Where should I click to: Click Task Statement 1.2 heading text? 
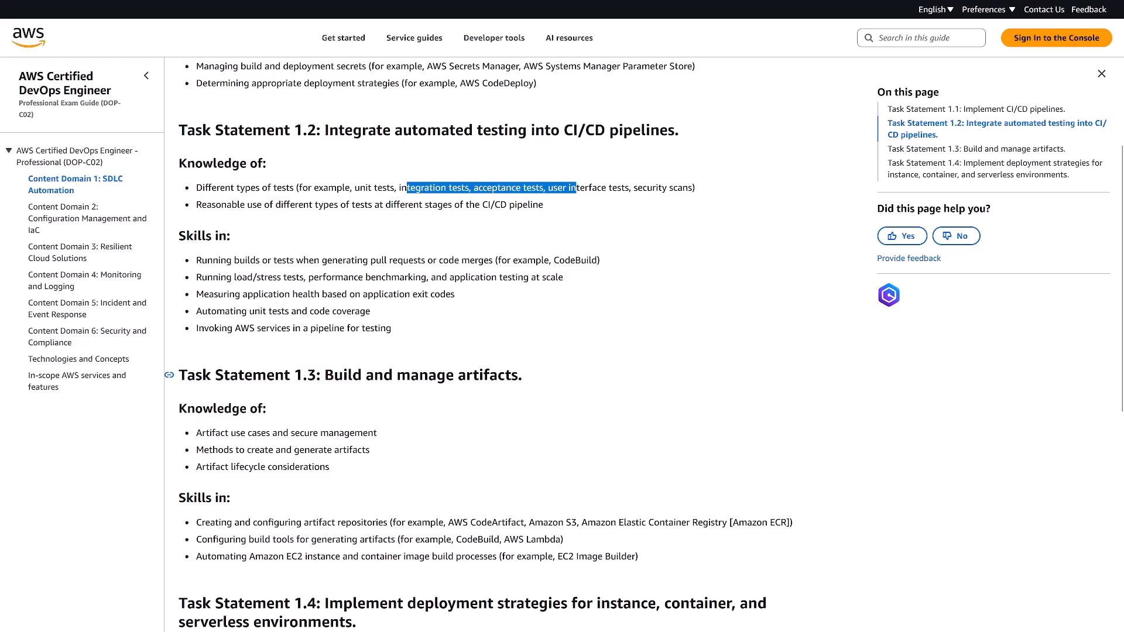429,130
